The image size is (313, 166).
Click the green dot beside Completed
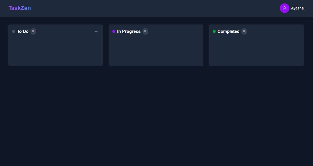[214, 31]
